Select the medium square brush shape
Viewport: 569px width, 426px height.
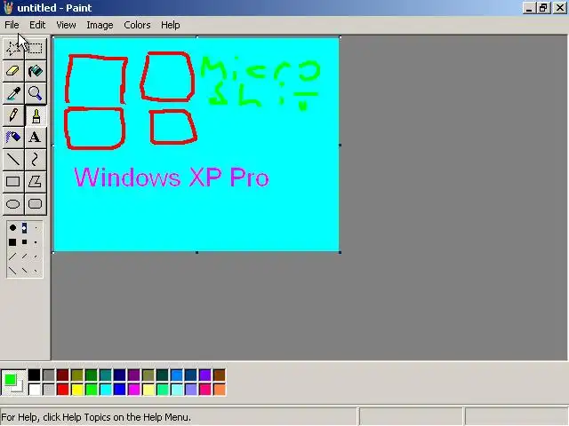click(x=24, y=242)
